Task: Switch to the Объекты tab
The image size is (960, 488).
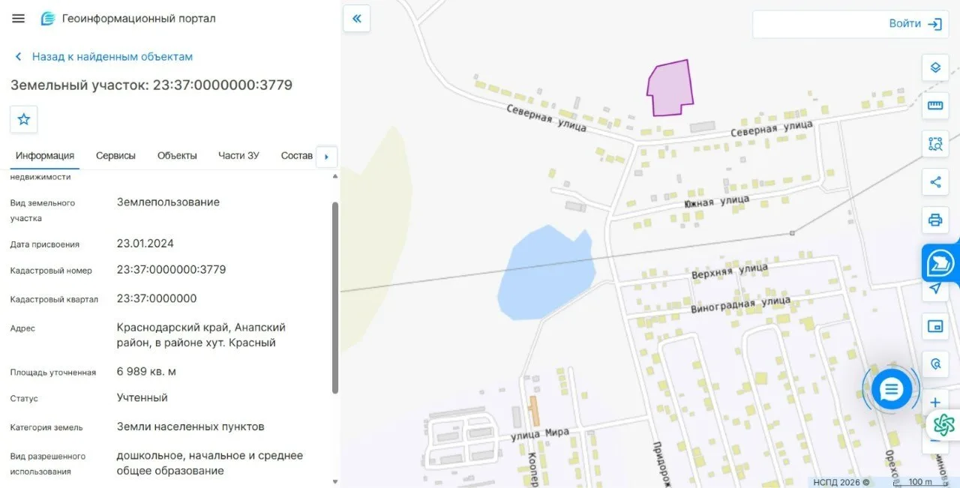Action: (177, 156)
